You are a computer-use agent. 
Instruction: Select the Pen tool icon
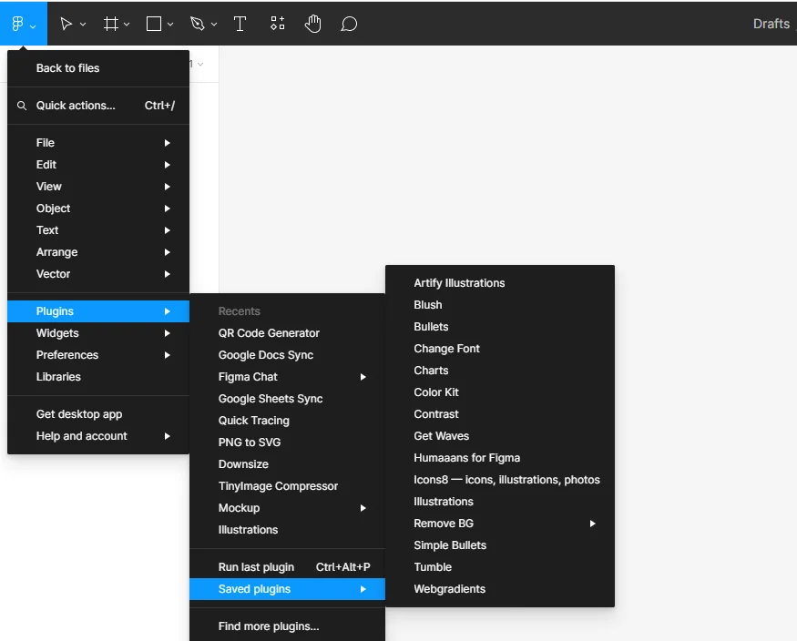pyautogui.click(x=198, y=25)
